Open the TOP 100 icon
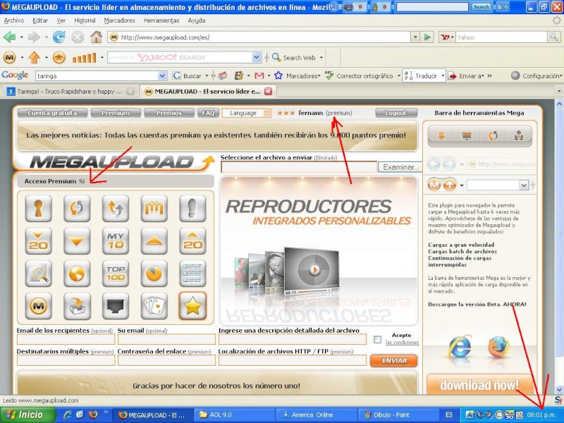This screenshot has width=564, height=423. [116, 274]
